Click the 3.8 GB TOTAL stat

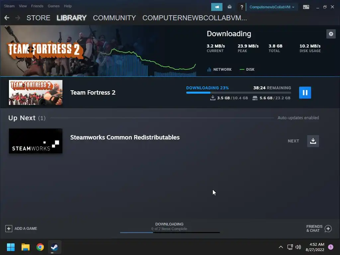pyautogui.click(x=275, y=48)
